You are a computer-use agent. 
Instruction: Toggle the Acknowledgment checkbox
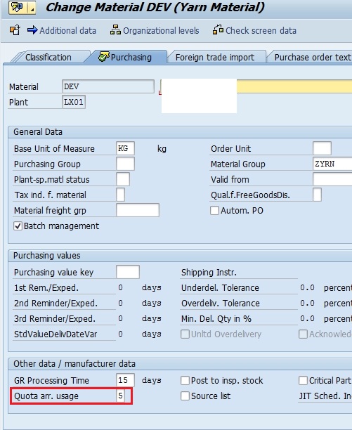point(303,334)
